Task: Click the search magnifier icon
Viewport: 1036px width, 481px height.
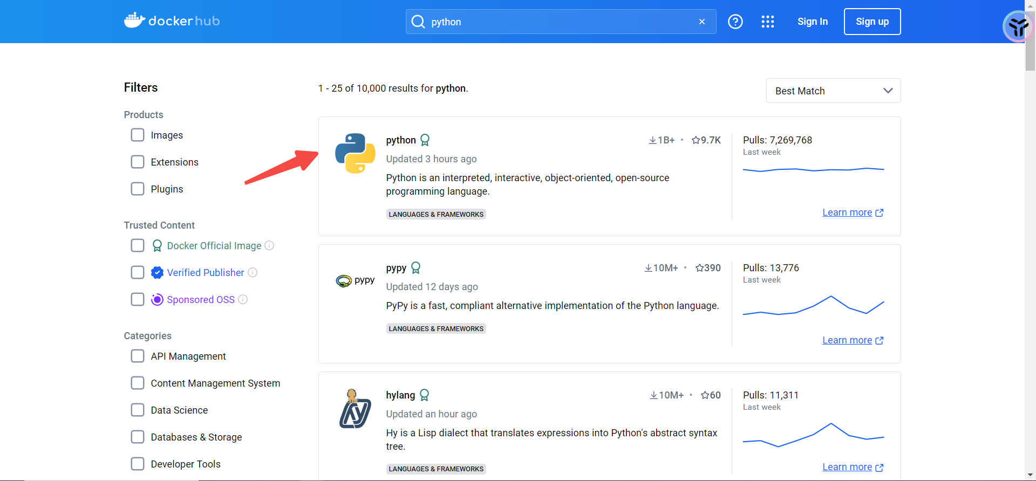Action: 418,22
